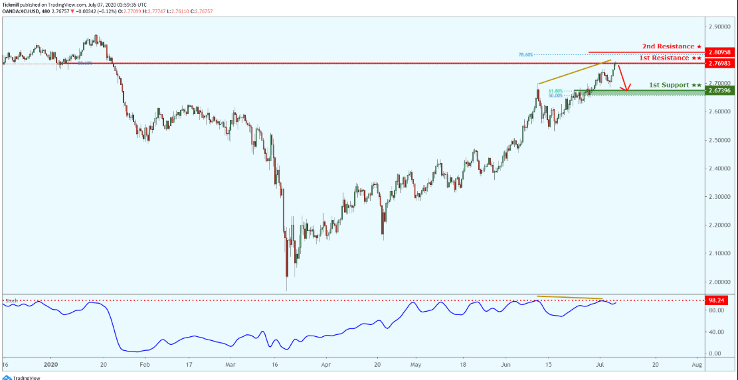Click the 17 date label on time axis
The image size is (738, 380).
click(x=189, y=363)
